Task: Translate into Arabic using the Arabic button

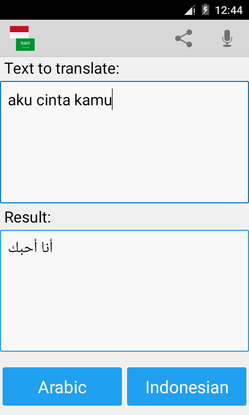Action: coord(62,386)
